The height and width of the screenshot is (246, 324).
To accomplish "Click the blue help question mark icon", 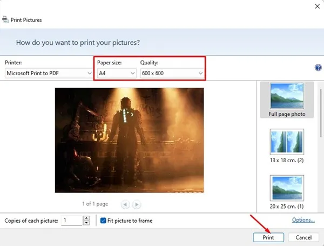I will tap(318, 68).
